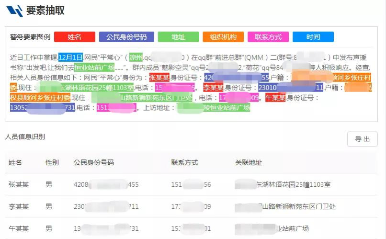Click the 联系方式 table column header
This screenshot has width=386, height=239.
click(x=184, y=163)
